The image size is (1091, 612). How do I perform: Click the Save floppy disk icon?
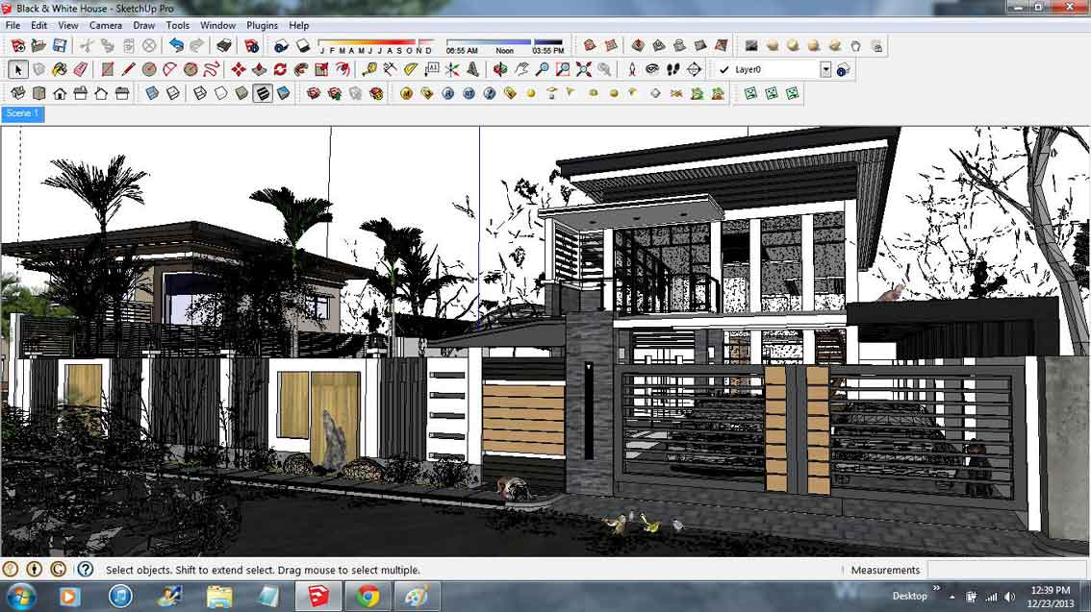(60, 46)
